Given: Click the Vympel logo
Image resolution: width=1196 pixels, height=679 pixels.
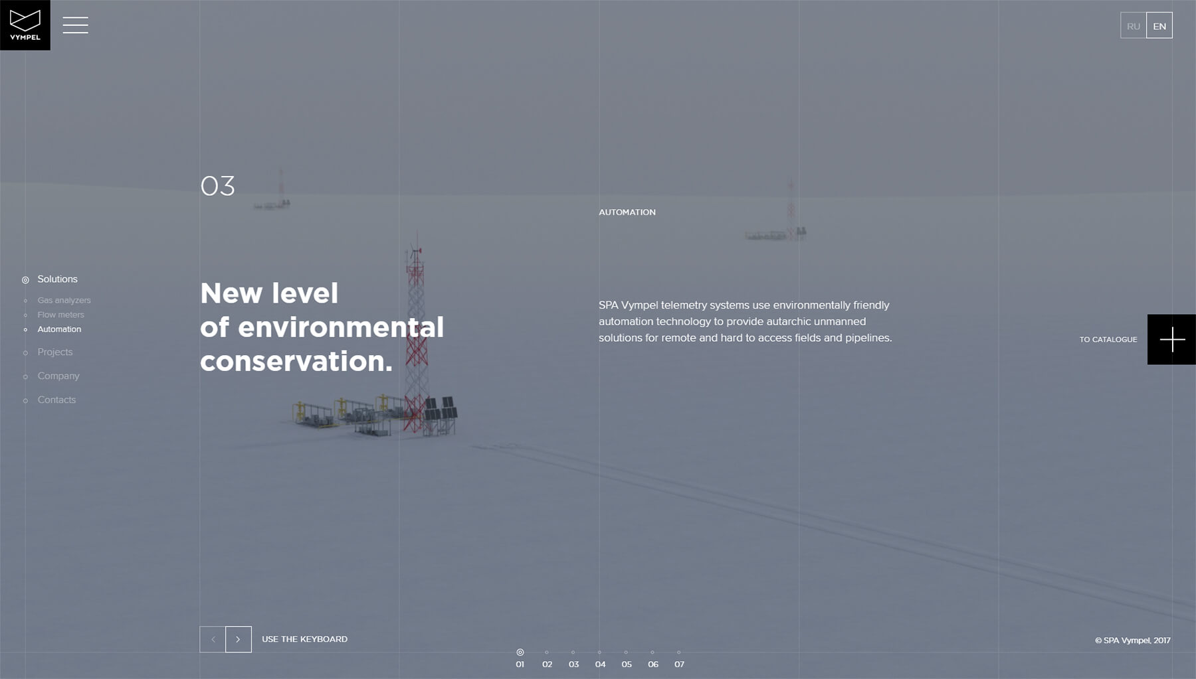Looking at the screenshot, I should click(x=25, y=25).
